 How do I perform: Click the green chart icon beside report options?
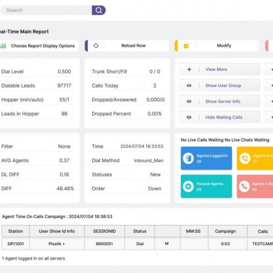coord(3,46)
